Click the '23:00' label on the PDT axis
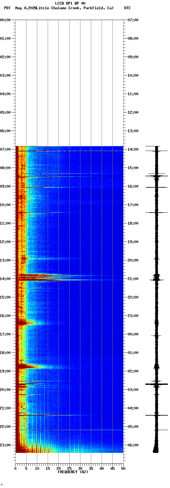170x488 pixels. tap(6, 445)
